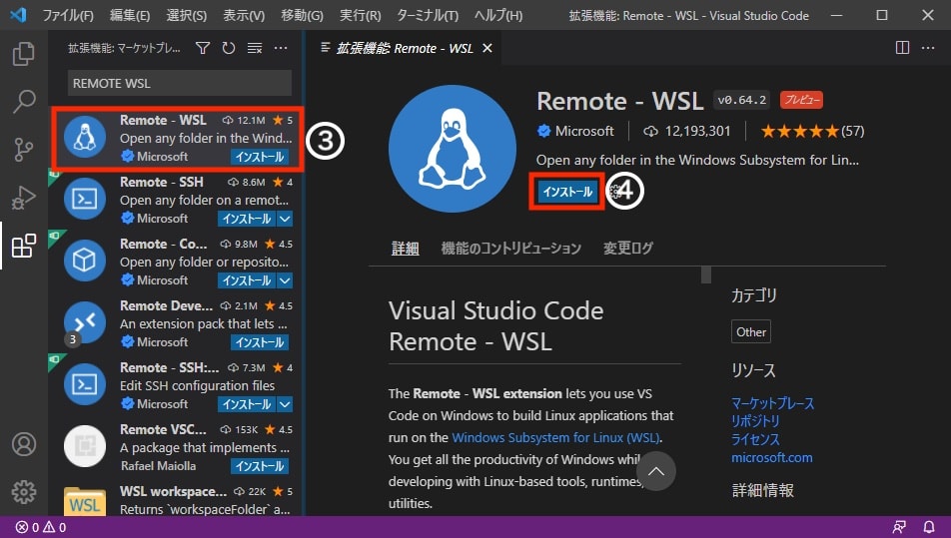
Task: Install the Remote - Containers extension
Action: (247, 279)
